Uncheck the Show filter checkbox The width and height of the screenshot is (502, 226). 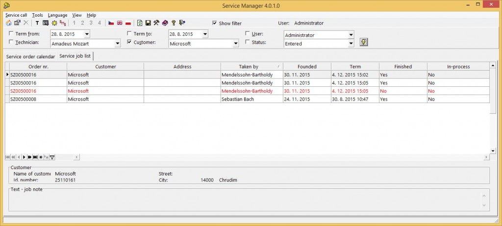click(x=215, y=23)
